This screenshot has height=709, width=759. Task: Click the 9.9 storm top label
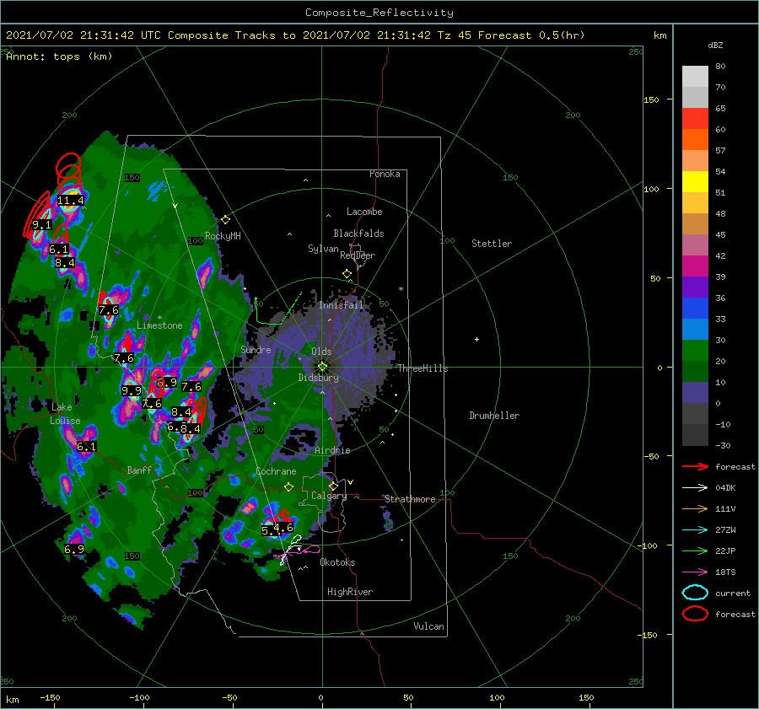click(x=132, y=390)
